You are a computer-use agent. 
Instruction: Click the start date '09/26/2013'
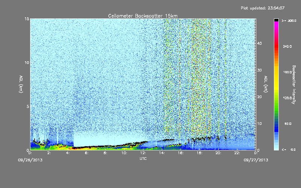pos(30,160)
